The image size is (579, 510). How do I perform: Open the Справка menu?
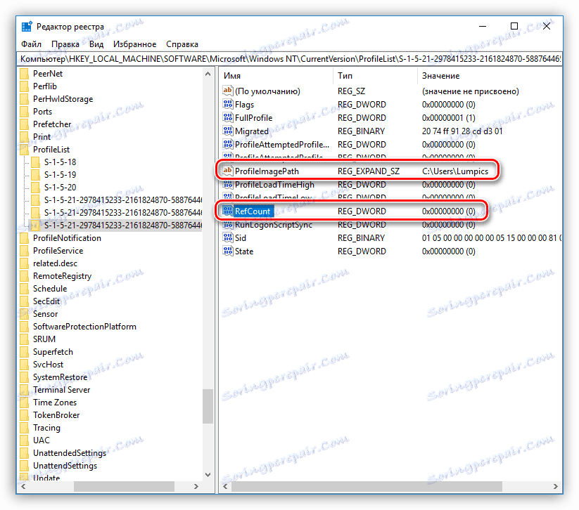click(182, 44)
